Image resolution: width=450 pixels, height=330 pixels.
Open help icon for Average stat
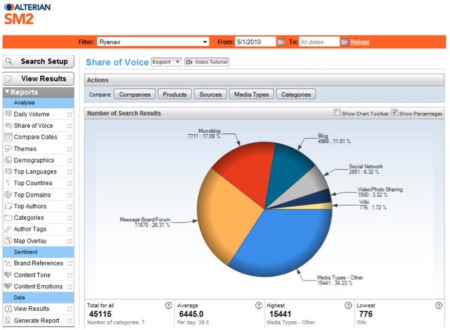(258, 306)
